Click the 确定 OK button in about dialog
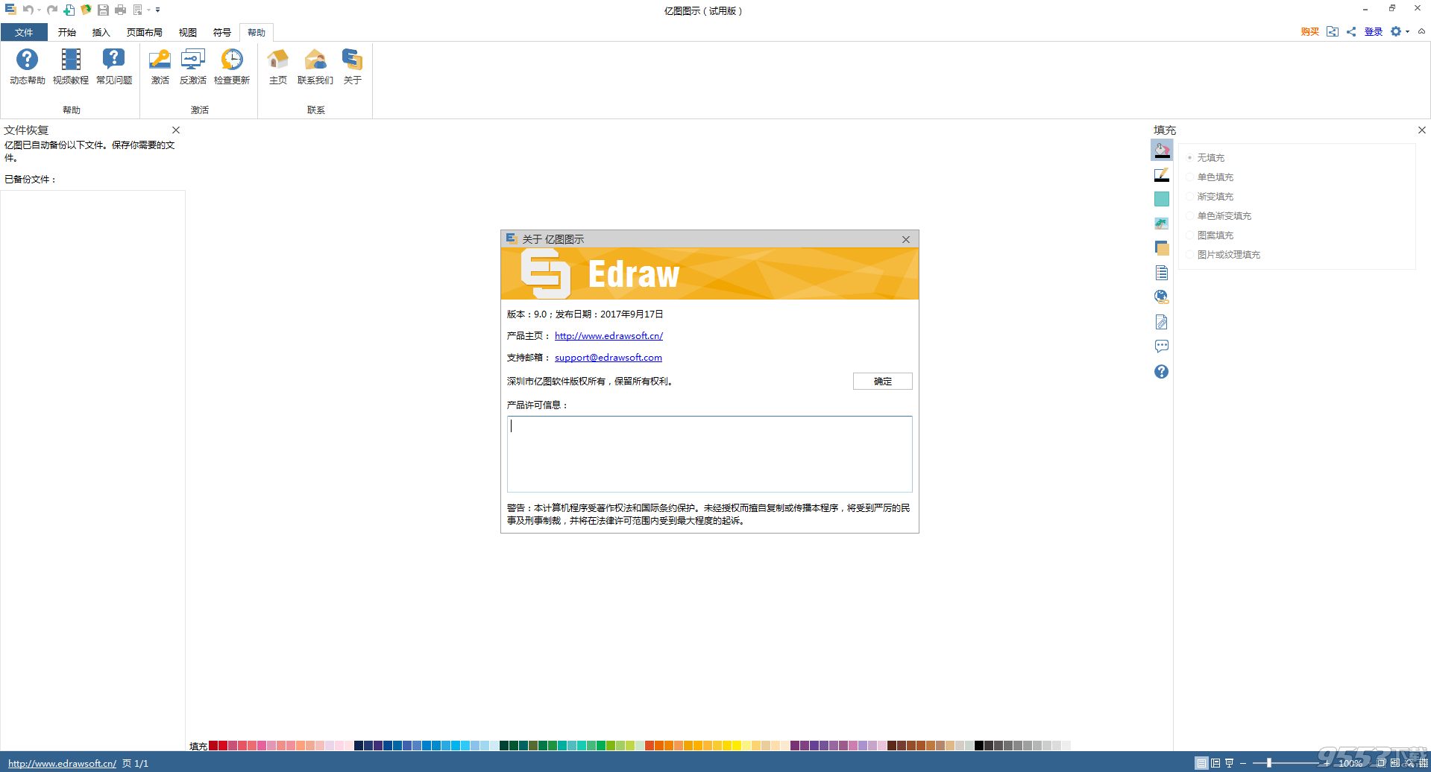 click(x=882, y=381)
